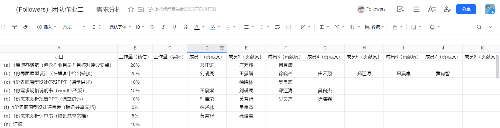Select the 项目 header cell
Image resolution: width=500 pixels, height=128 pixels.
pos(59,57)
